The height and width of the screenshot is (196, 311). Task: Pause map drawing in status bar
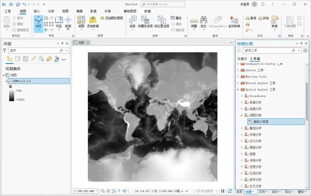223,191
